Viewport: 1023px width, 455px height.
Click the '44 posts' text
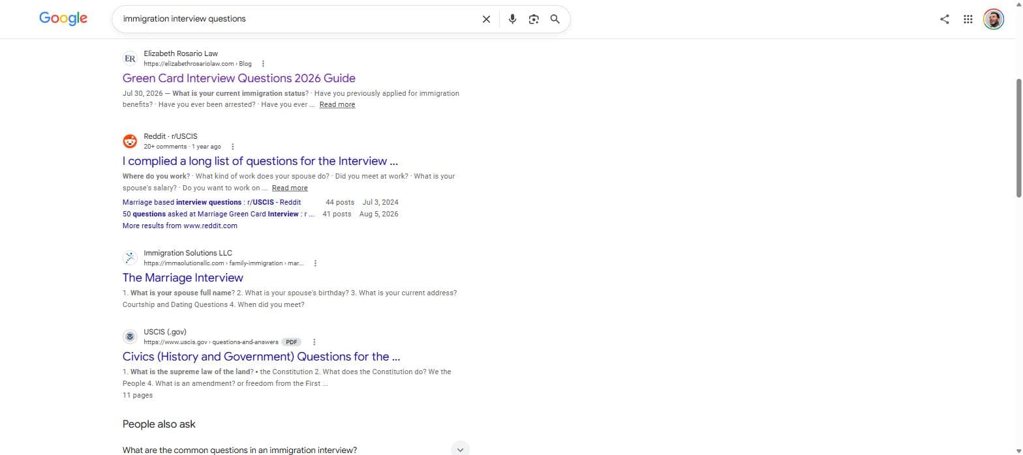point(340,202)
